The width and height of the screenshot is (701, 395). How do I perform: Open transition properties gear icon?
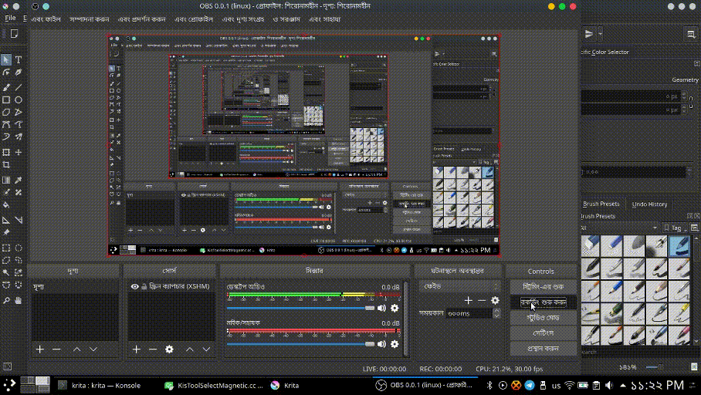pyautogui.click(x=495, y=301)
